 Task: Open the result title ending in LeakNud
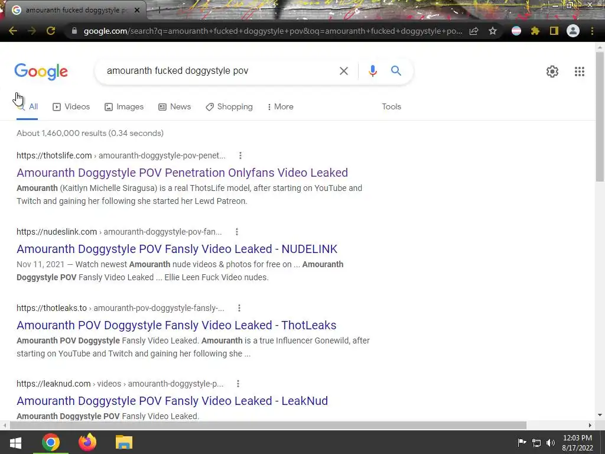click(x=172, y=401)
